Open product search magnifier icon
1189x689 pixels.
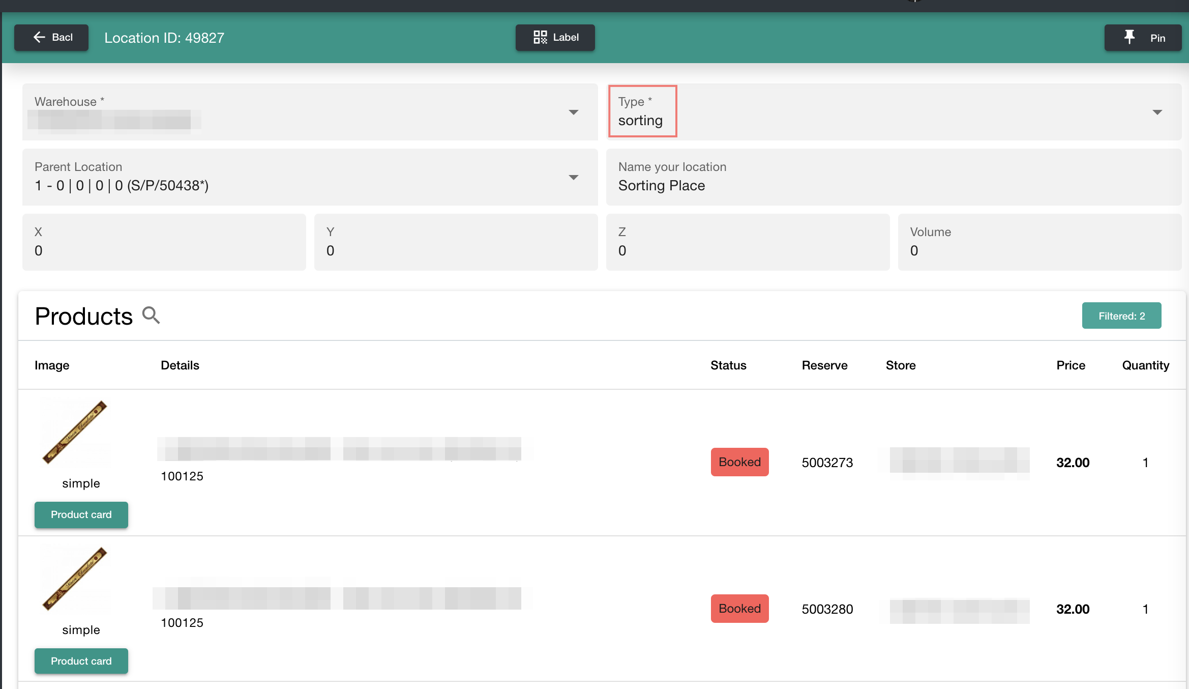click(x=151, y=315)
